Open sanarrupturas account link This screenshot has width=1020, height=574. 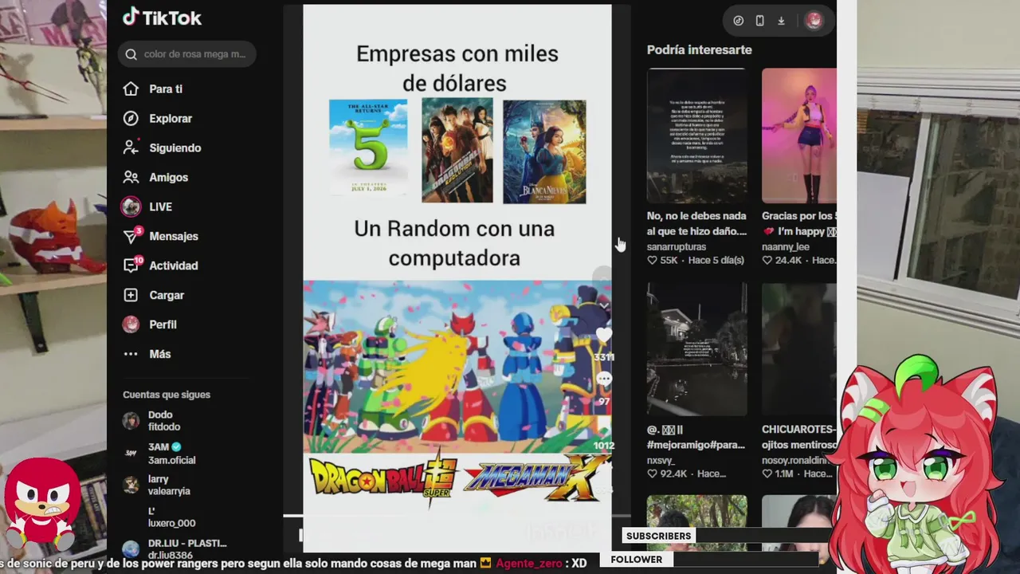click(x=677, y=247)
